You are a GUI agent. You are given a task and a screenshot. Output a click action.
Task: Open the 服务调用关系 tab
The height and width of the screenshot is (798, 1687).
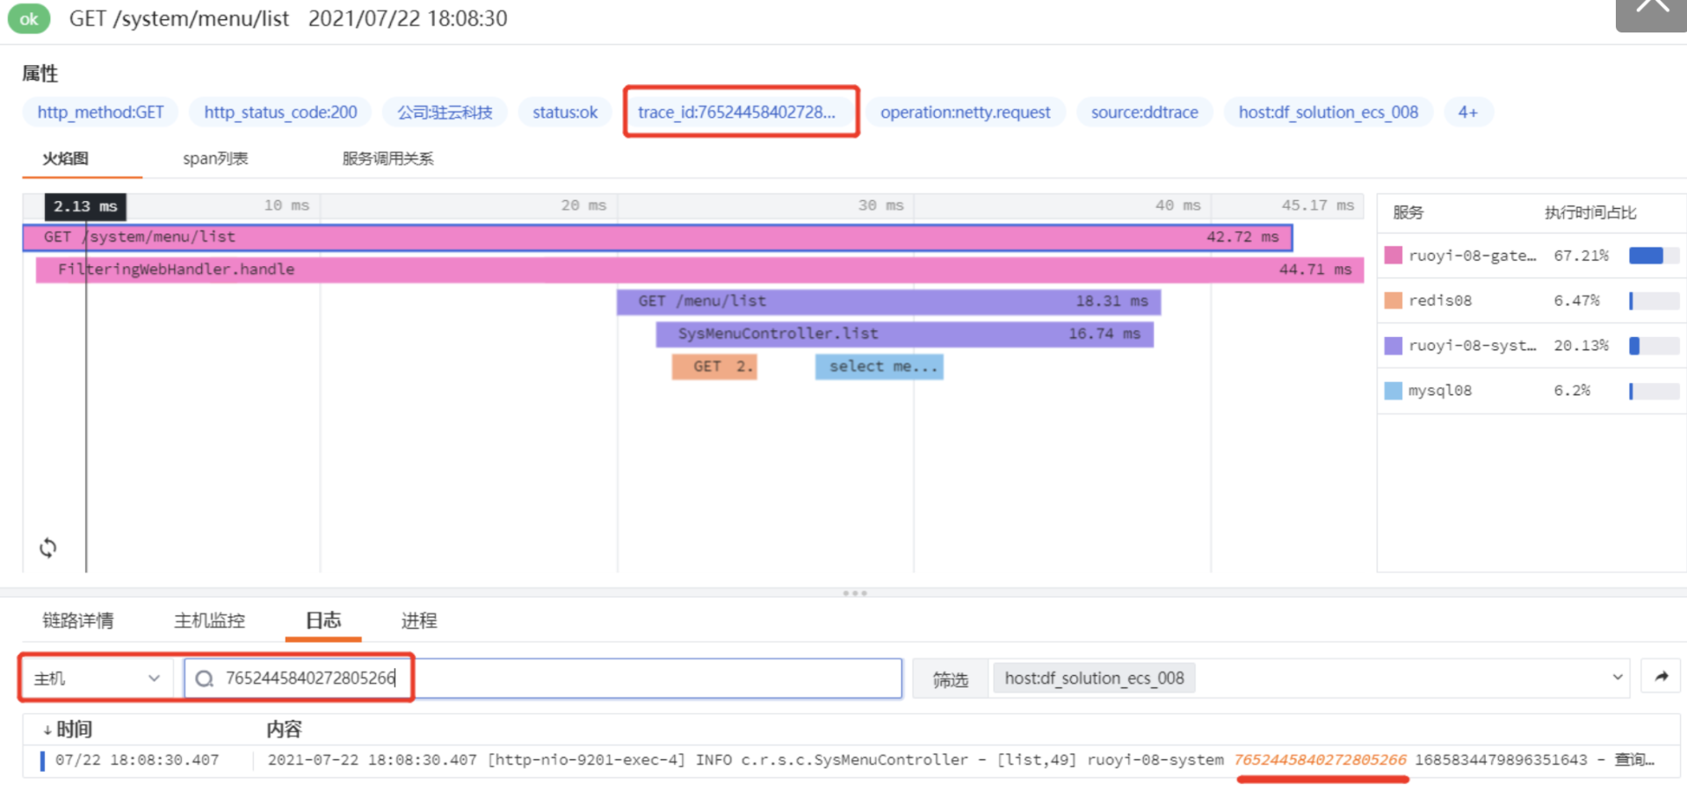pyautogui.click(x=387, y=159)
